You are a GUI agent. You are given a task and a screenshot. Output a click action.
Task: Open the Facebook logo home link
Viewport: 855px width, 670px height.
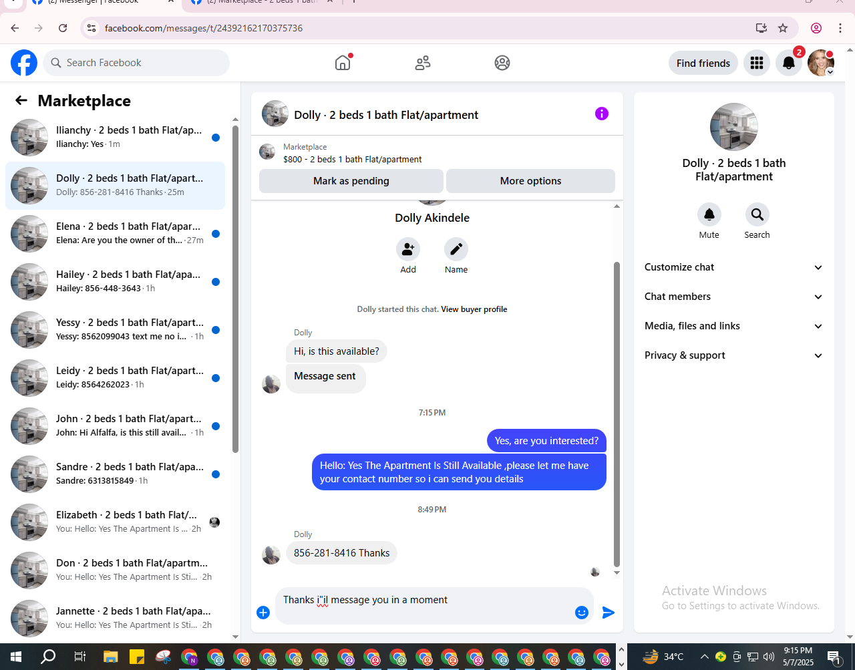pyautogui.click(x=24, y=63)
